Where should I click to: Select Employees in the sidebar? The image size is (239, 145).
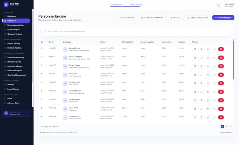coord(16,21)
